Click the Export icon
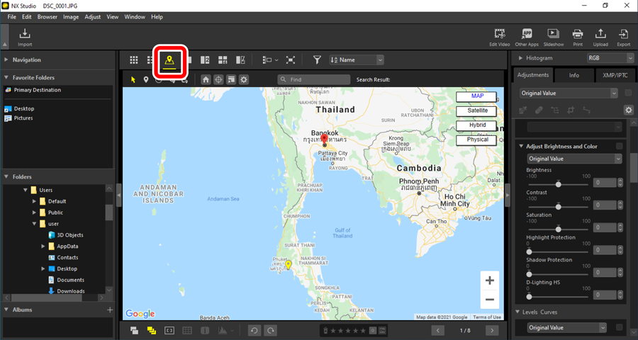Screen dimensions: 638x340 tap(623, 38)
